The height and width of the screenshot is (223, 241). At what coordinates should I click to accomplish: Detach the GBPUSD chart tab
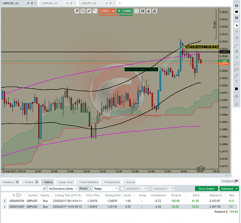[x=28, y=3]
